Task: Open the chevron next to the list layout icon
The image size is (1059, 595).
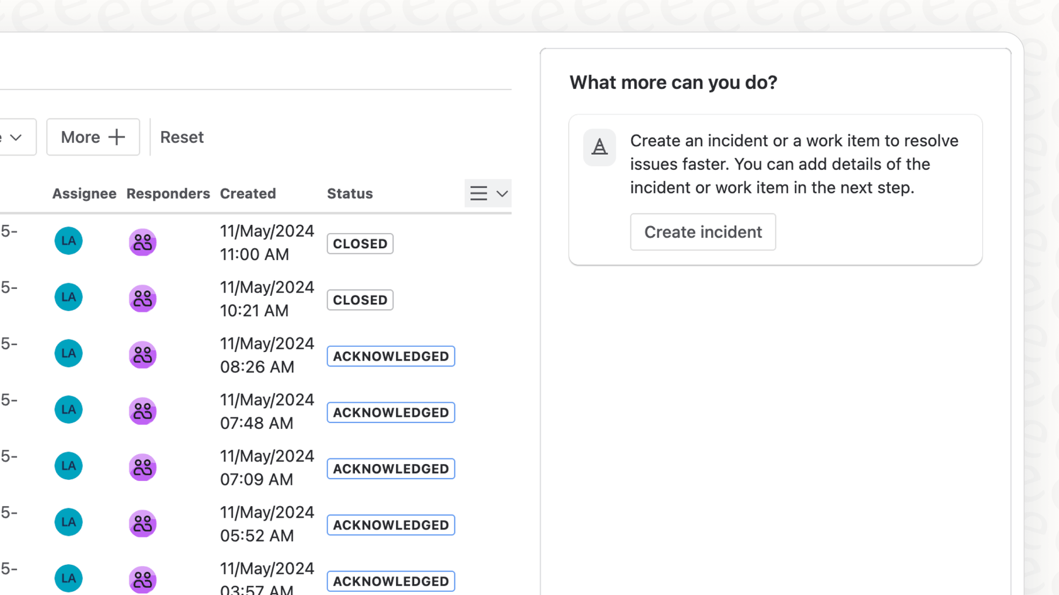Action: [x=501, y=193]
